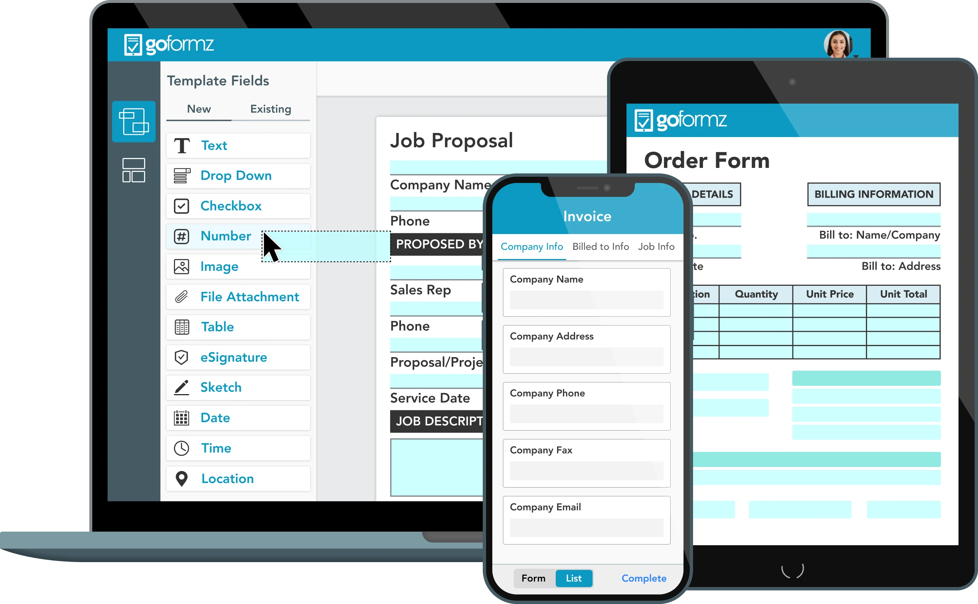Toggle the Table field type option
The height and width of the screenshot is (604, 978).
[x=238, y=327]
